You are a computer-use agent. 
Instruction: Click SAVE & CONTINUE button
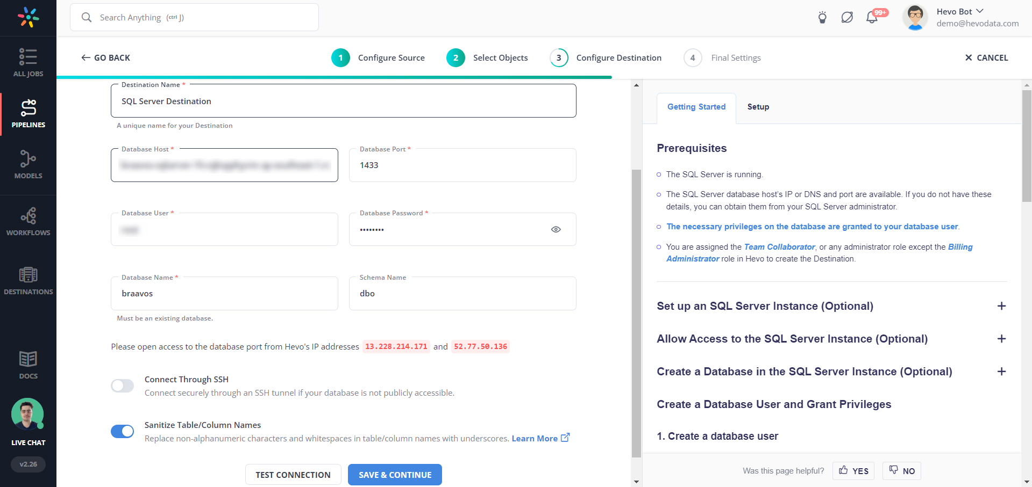(395, 475)
